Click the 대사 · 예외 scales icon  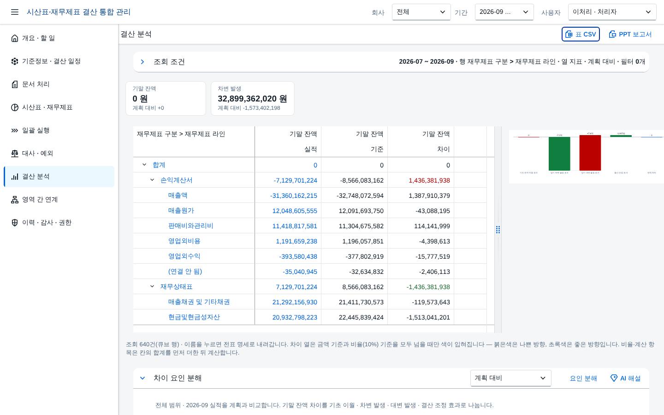(x=15, y=154)
